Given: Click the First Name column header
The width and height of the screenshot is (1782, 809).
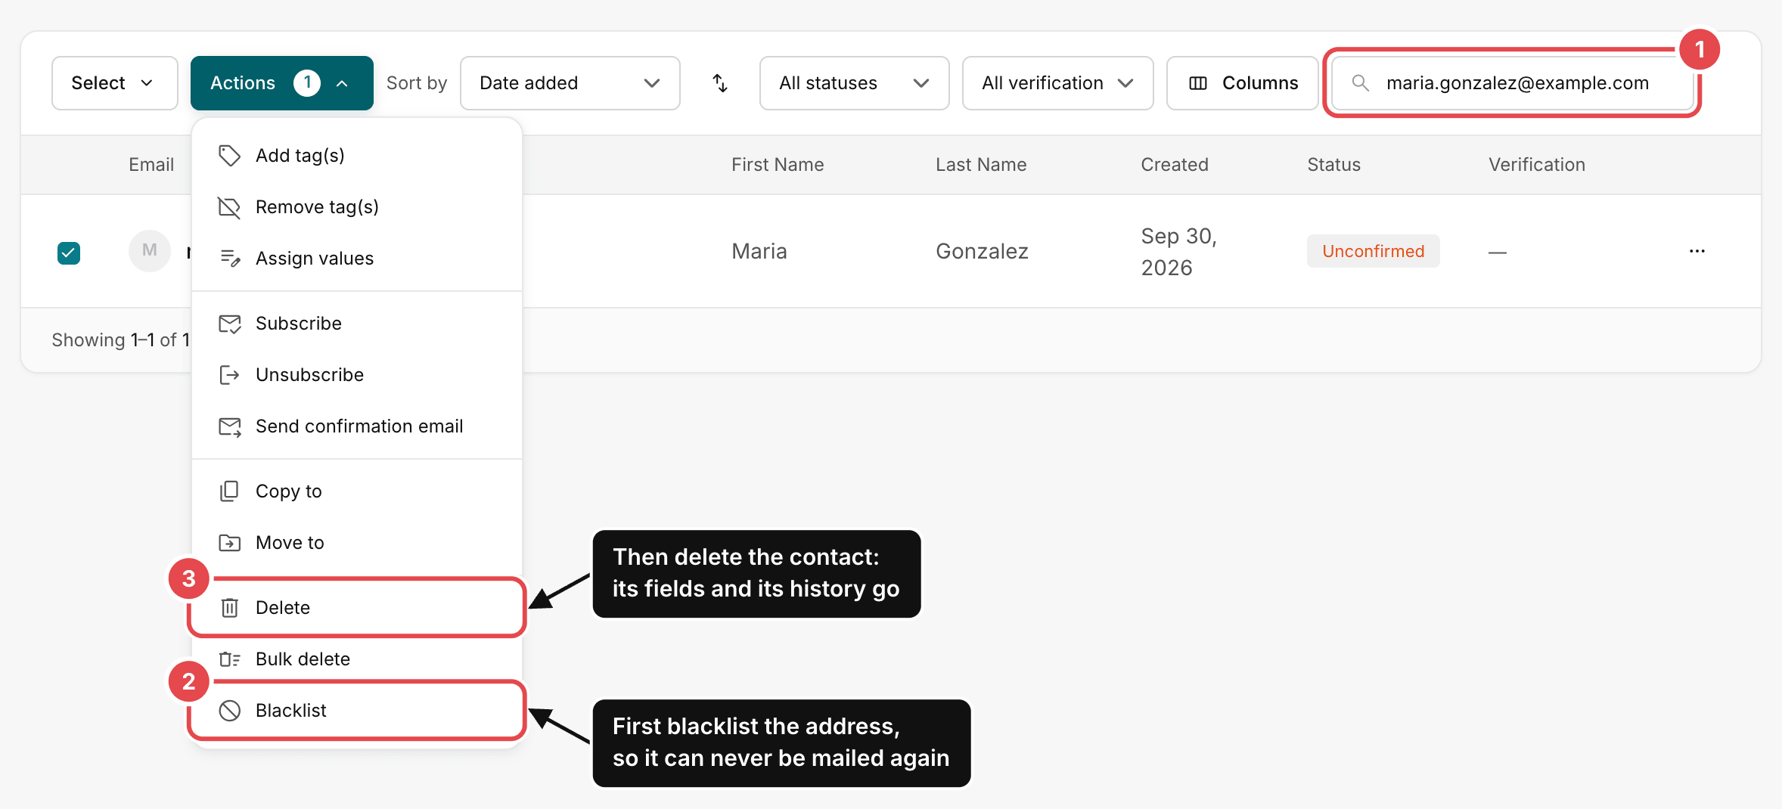Looking at the screenshot, I should 778,165.
